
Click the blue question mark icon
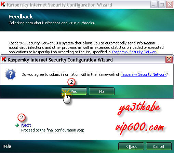tap(11, 74)
